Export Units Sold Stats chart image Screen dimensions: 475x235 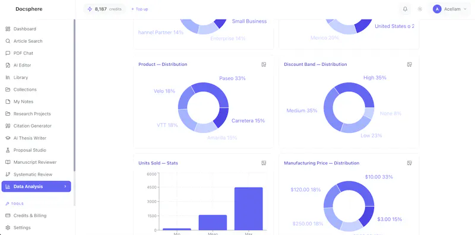click(264, 163)
